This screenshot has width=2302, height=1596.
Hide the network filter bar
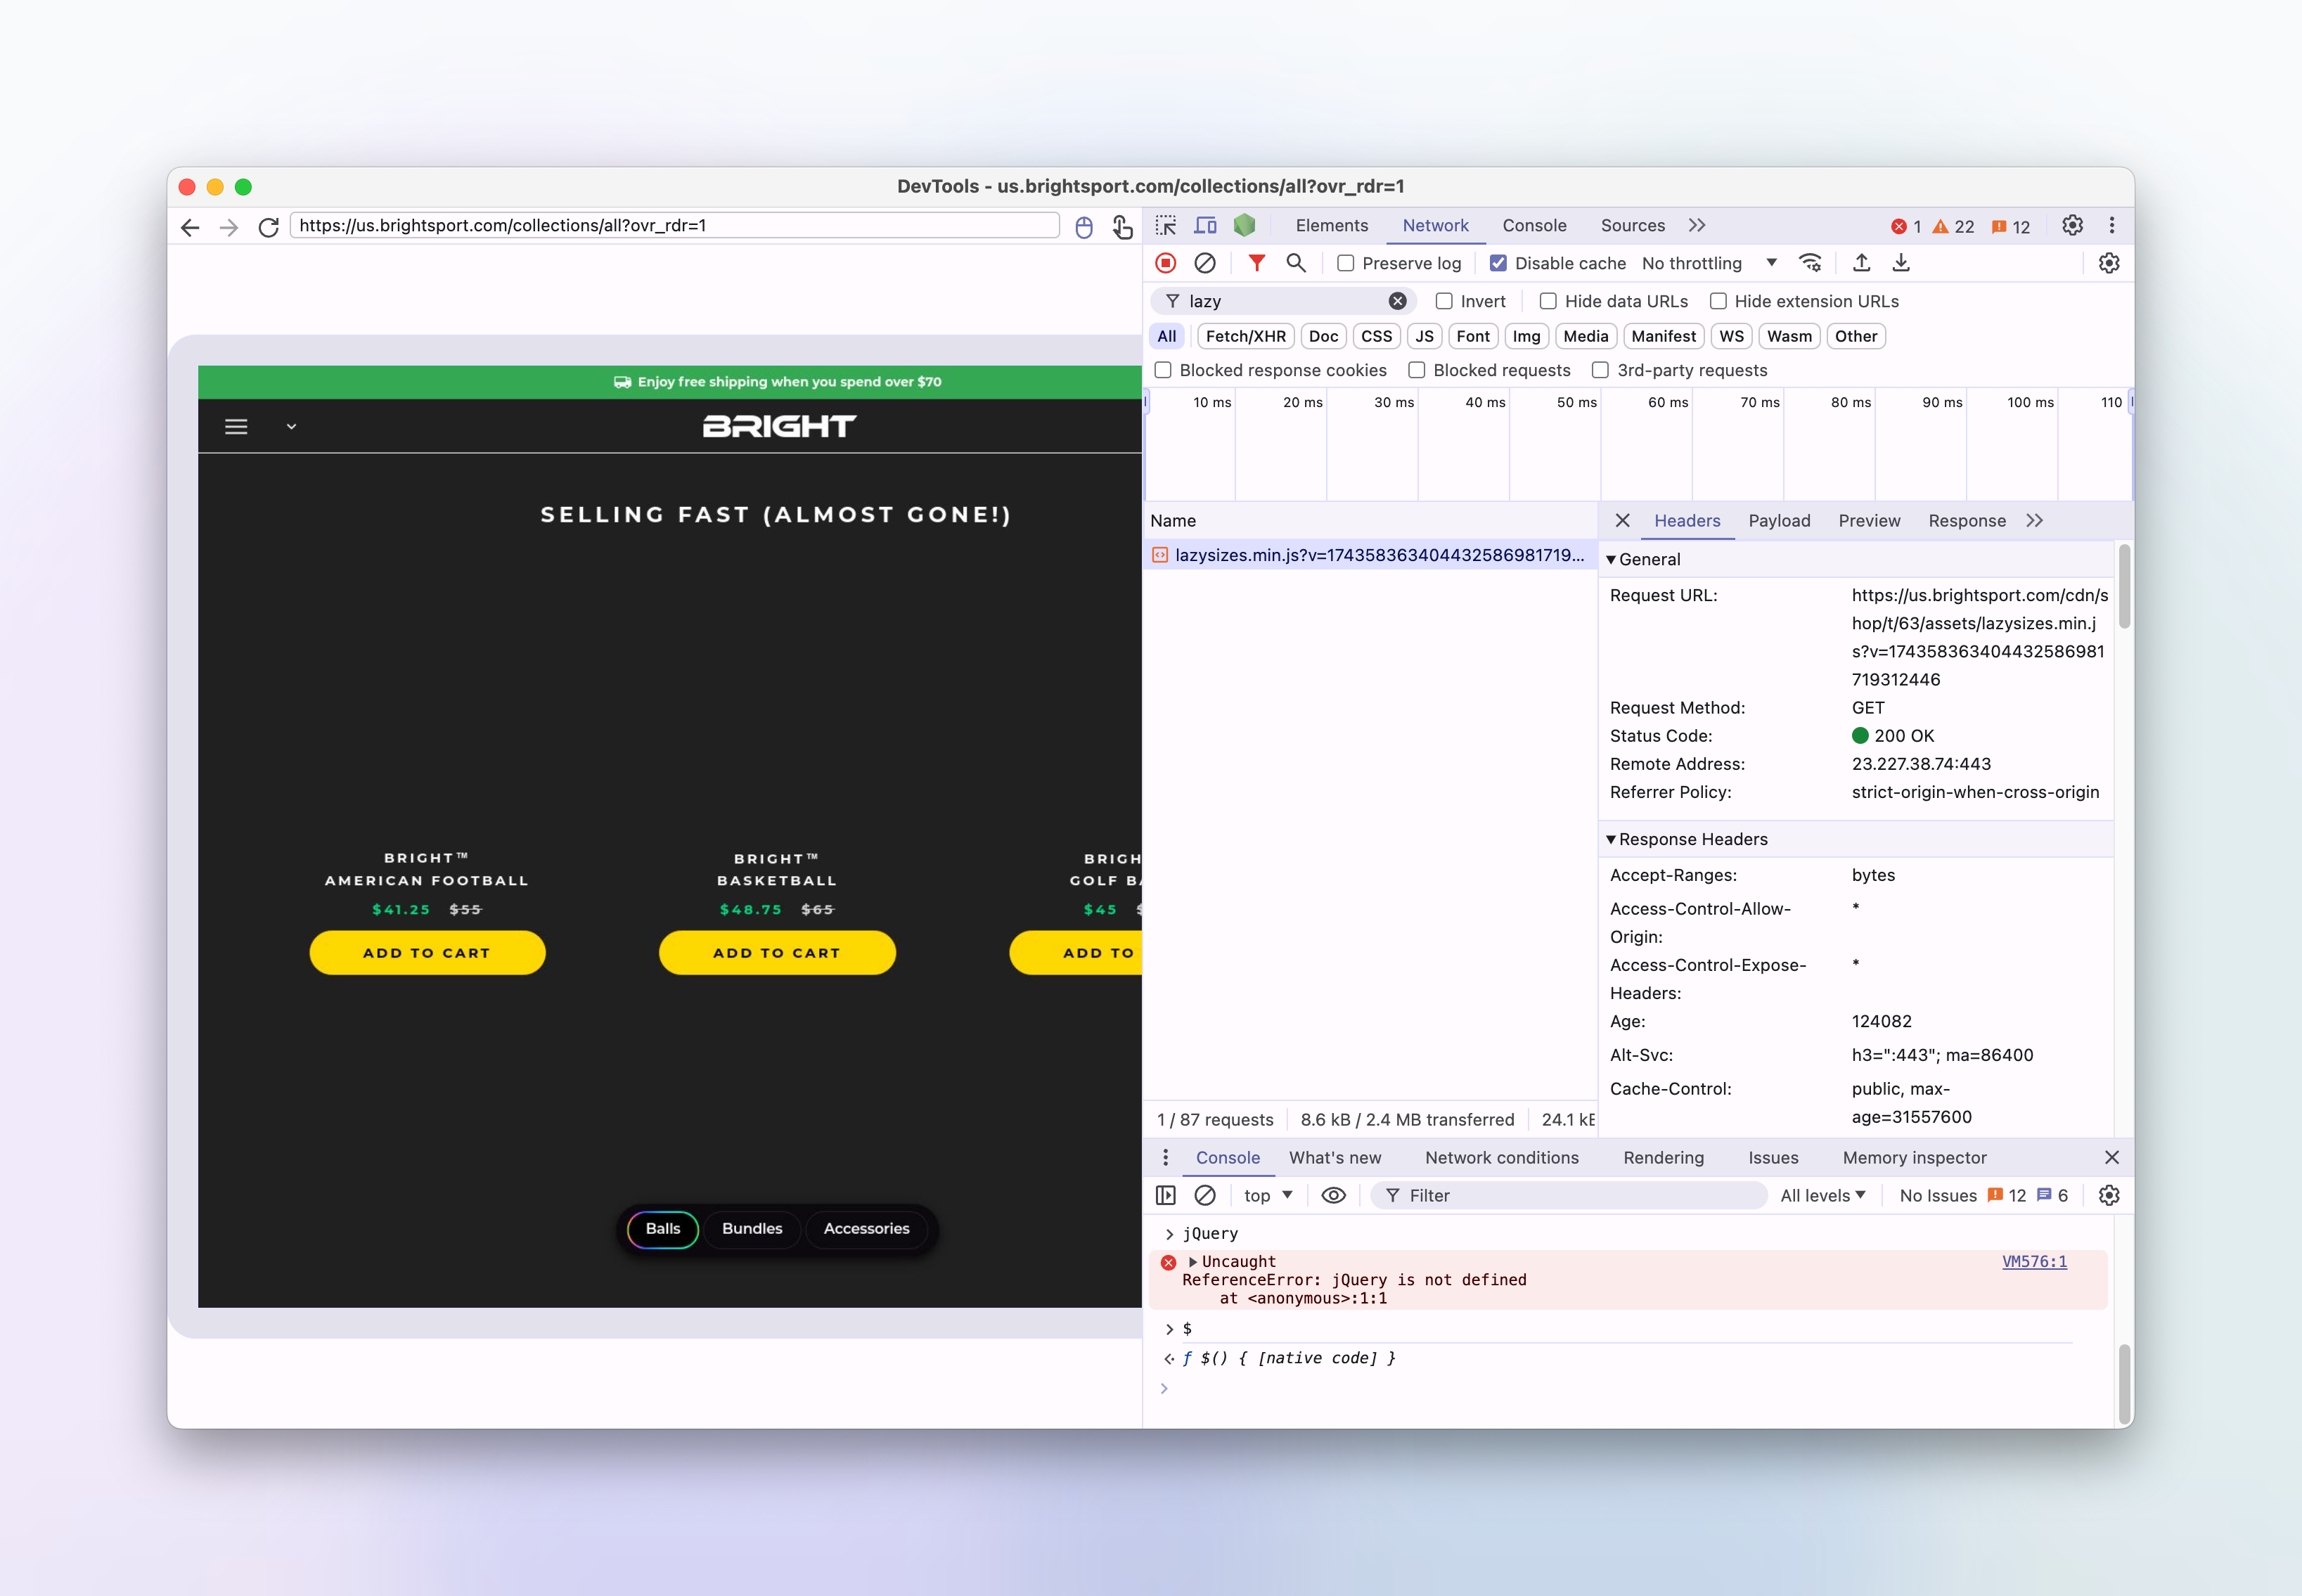pyautogui.click(x=1256, y=263)
